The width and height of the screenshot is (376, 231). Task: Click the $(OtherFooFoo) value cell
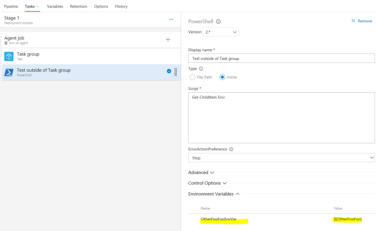pyautogui.click(x=348, y=219)
